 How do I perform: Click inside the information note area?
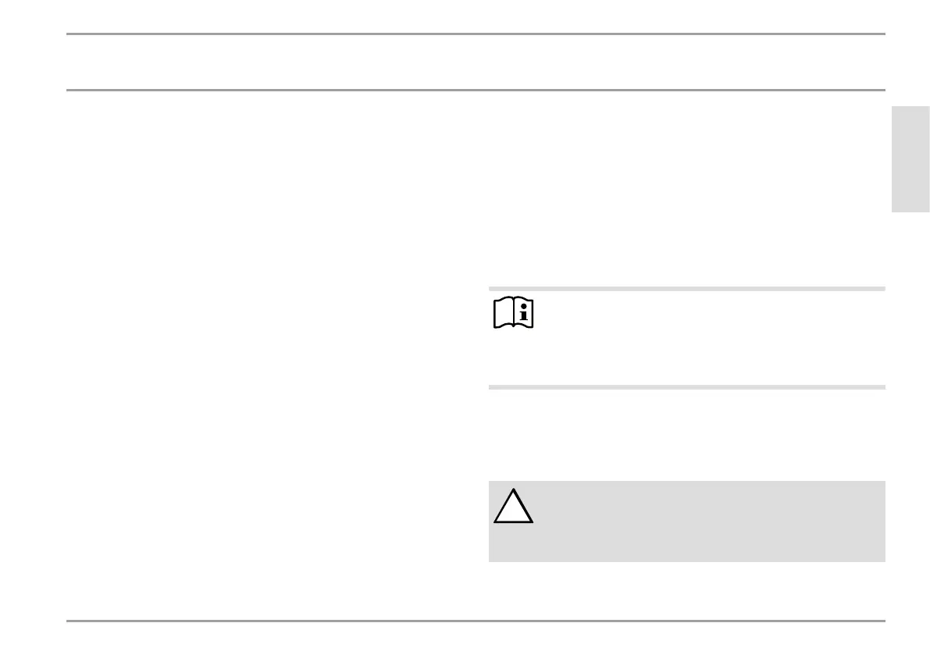687,338
